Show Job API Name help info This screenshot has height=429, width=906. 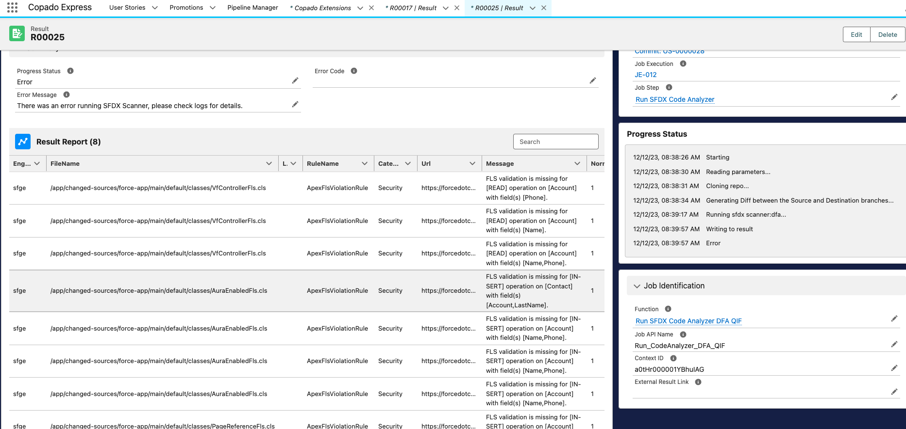pos(683,334)
